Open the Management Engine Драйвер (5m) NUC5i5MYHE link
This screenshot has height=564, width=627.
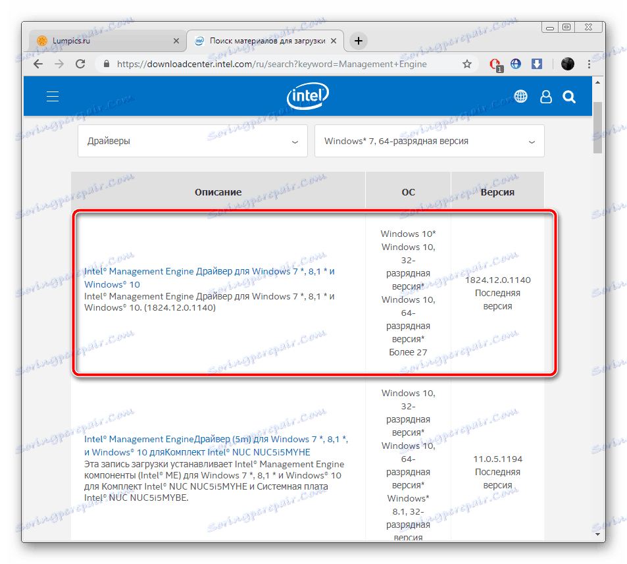click(216, 446)
